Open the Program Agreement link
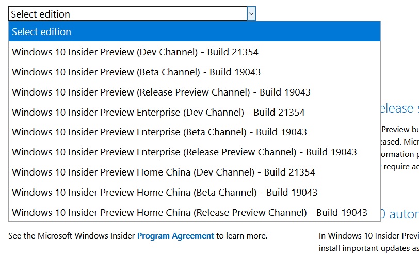Screen dimensions: 419x254 click(175, 236)
